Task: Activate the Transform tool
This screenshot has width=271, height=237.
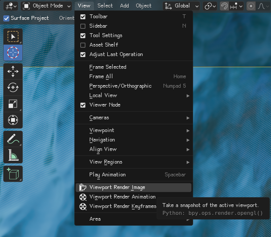Action: pyautogui.click(x=13, y=120)
